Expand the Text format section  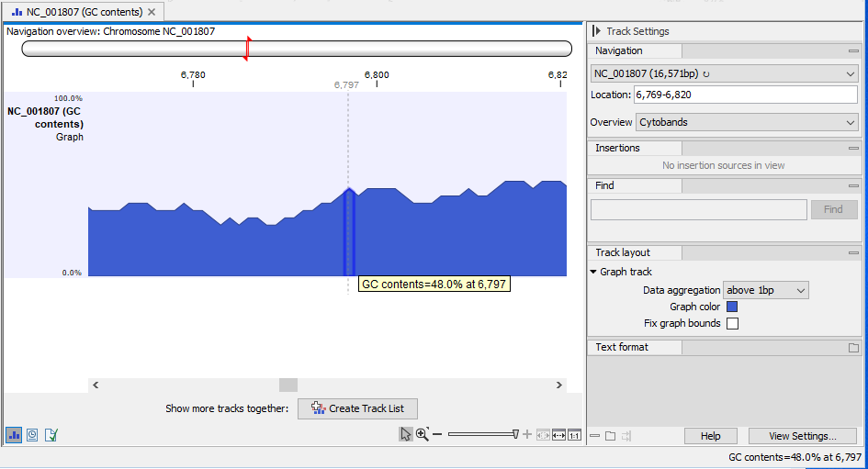(852, 348)
